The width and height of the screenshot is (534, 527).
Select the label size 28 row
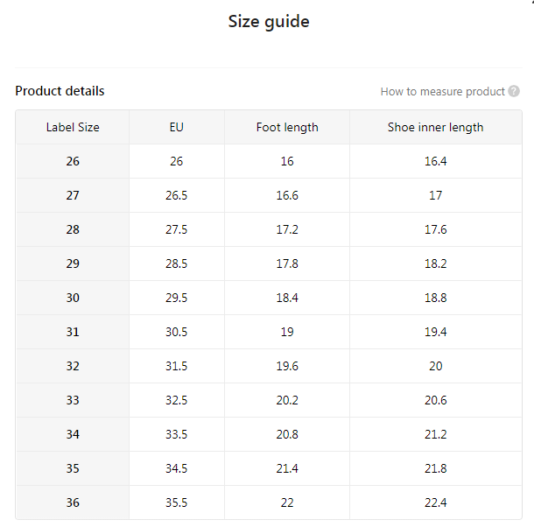(x=73, y=229)
